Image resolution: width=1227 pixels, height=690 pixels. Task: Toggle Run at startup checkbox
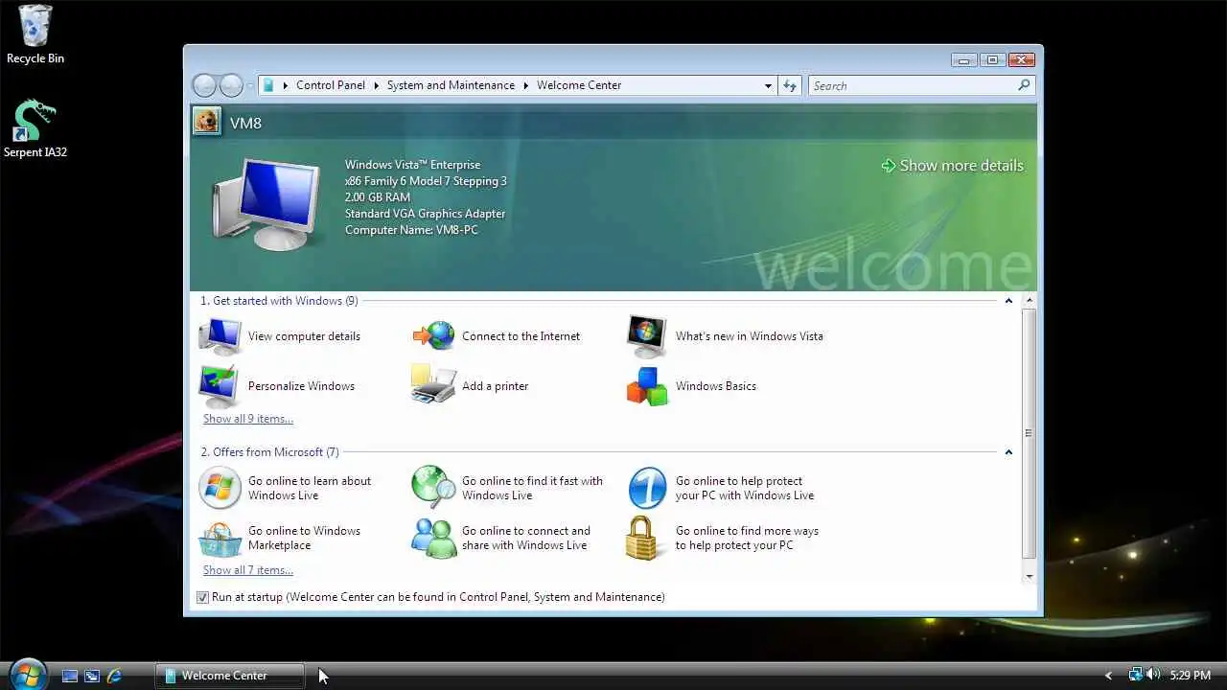(x=202, y=597)
